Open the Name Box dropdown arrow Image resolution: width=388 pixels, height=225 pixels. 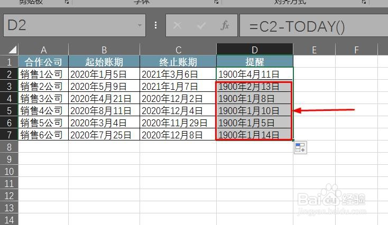click(140, 25)
